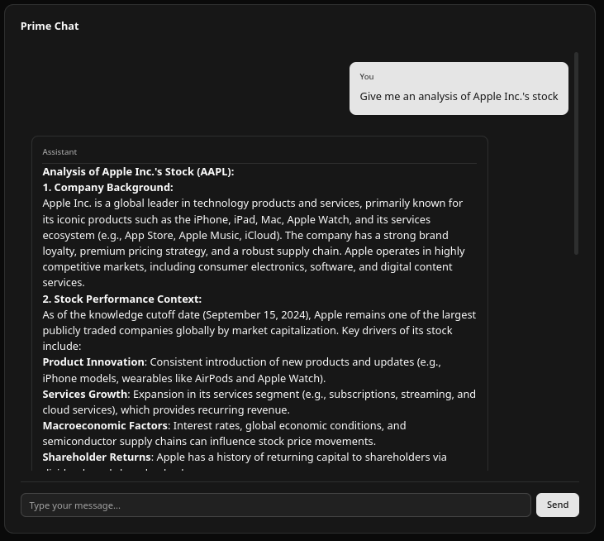Click the 'Shareholder Returns' bold label

coord(97,457)
